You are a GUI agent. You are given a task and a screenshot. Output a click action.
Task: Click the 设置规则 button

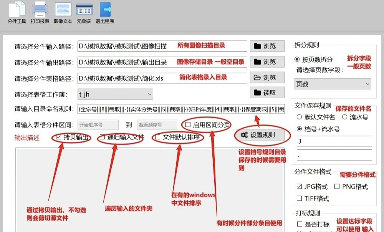[x=261, y=135]
